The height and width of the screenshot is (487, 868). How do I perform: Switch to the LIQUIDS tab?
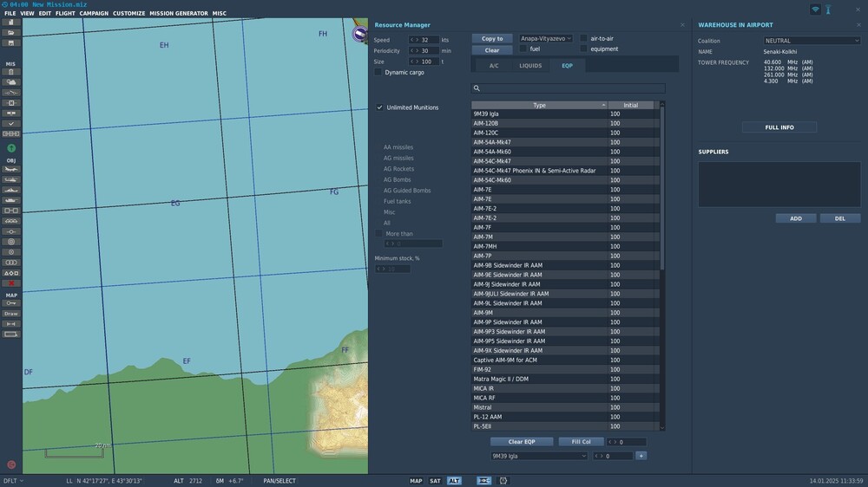530,66
